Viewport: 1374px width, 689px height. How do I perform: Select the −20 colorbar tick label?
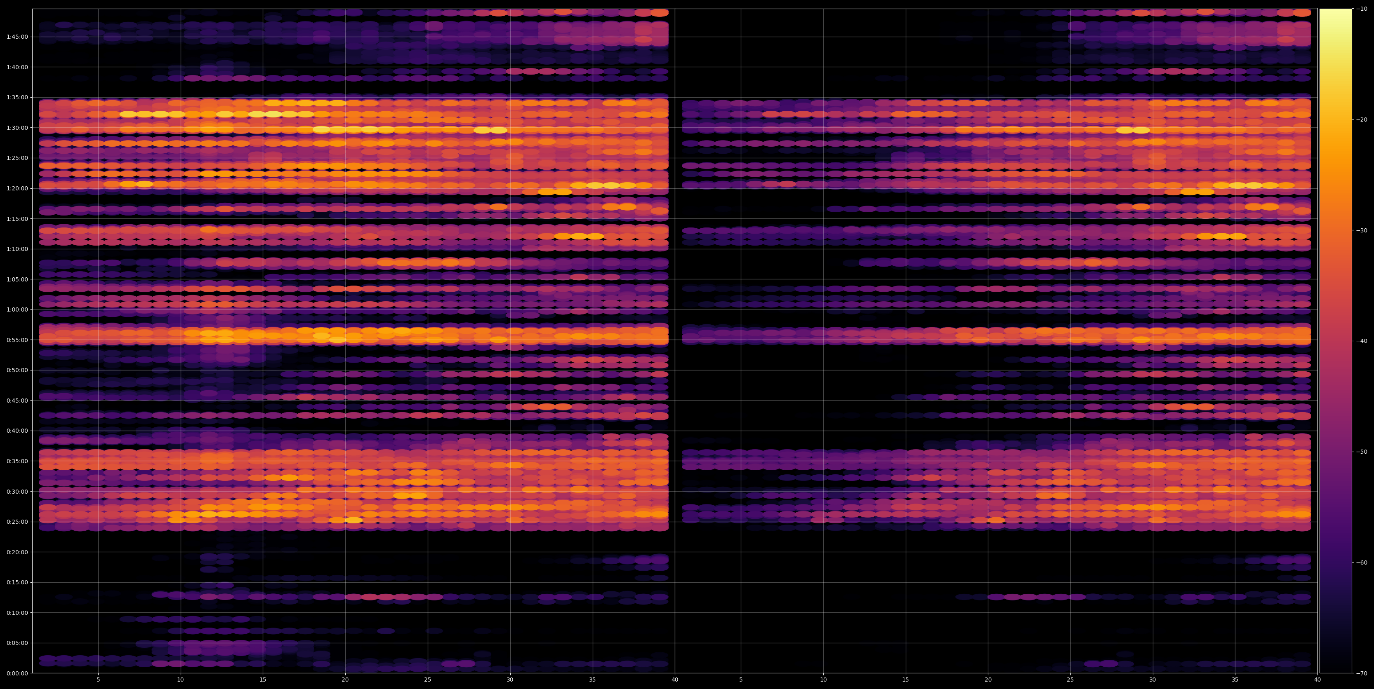tap(1362, 120)
